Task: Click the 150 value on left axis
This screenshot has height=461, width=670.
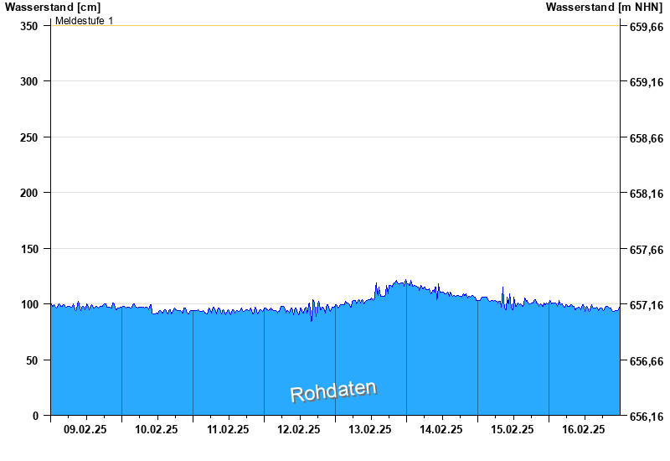Action: [29, 249]
